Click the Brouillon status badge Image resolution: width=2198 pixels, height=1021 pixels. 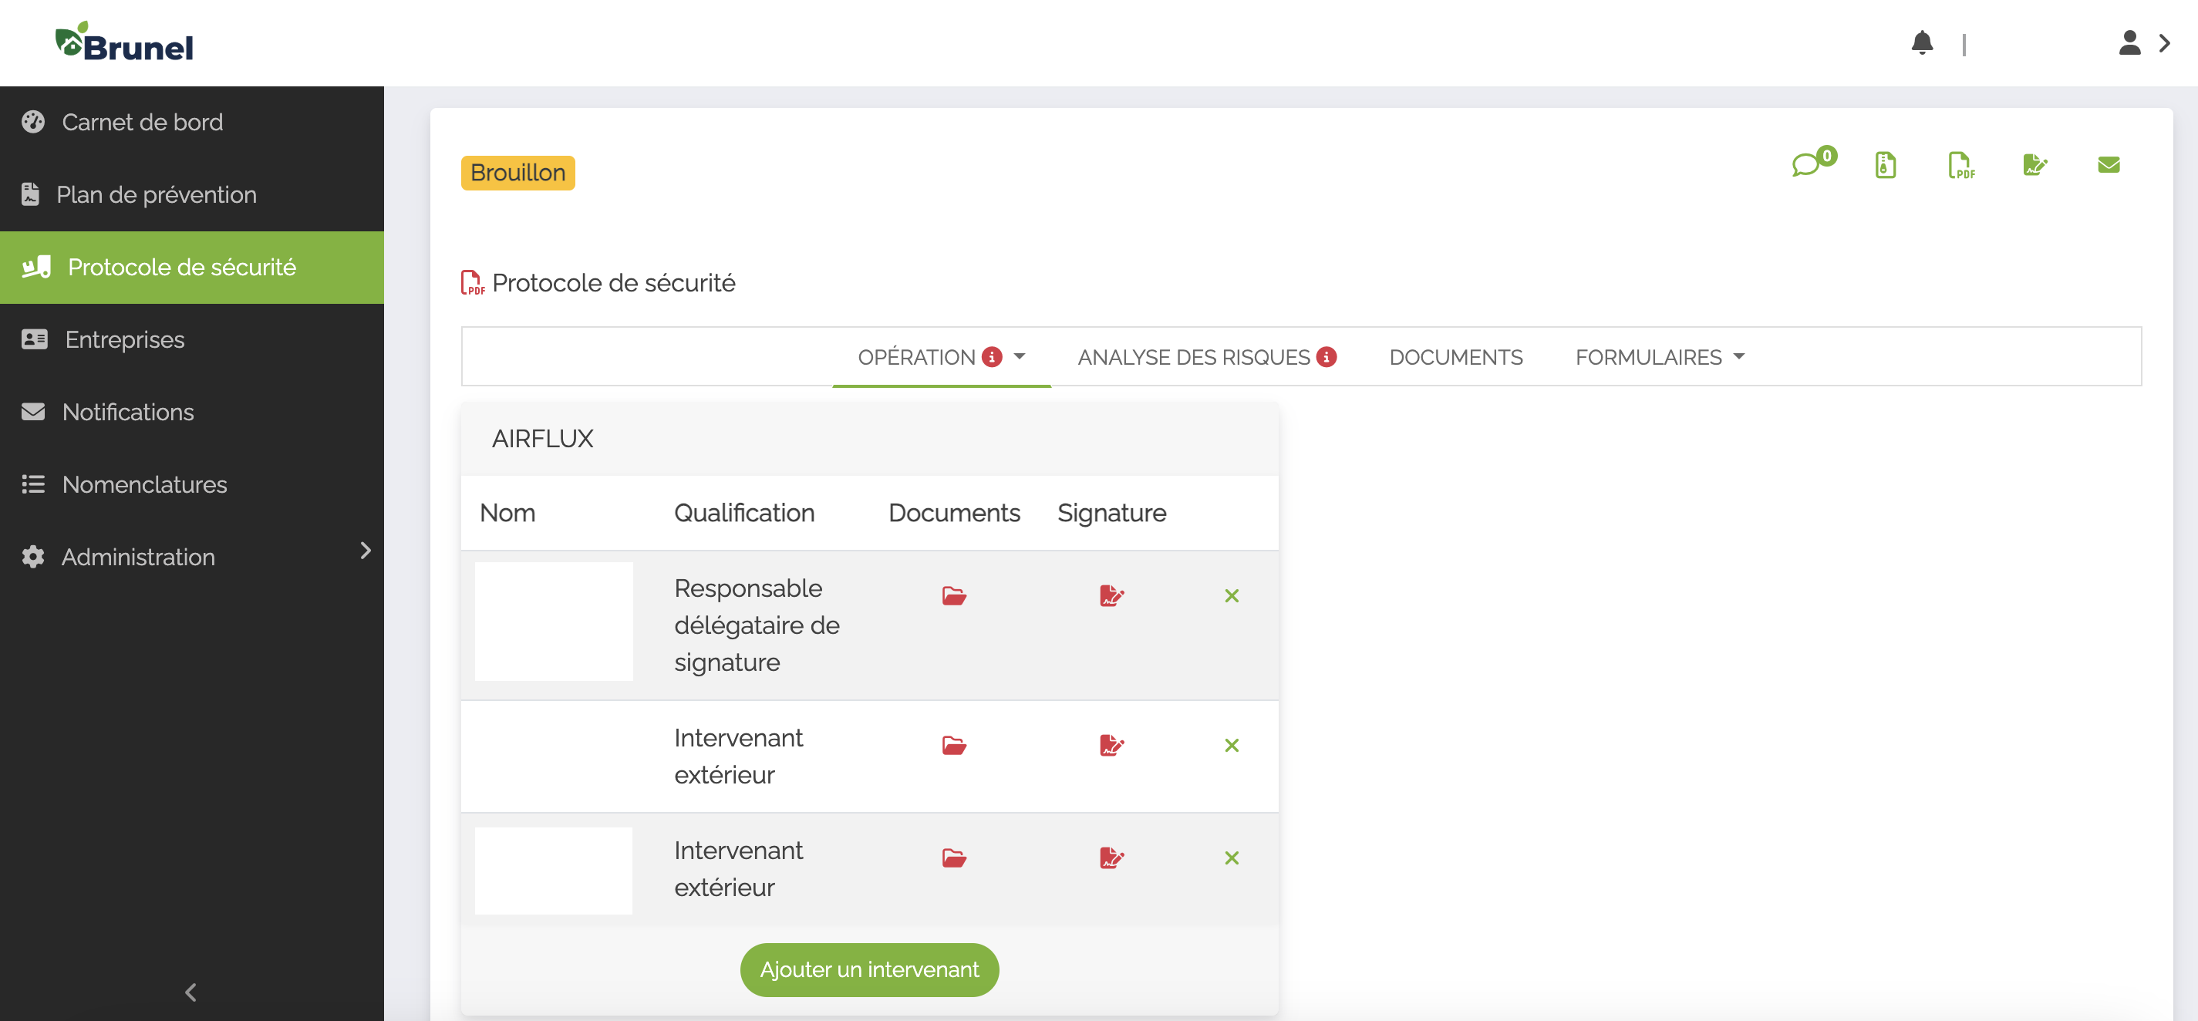pos(517,172)
